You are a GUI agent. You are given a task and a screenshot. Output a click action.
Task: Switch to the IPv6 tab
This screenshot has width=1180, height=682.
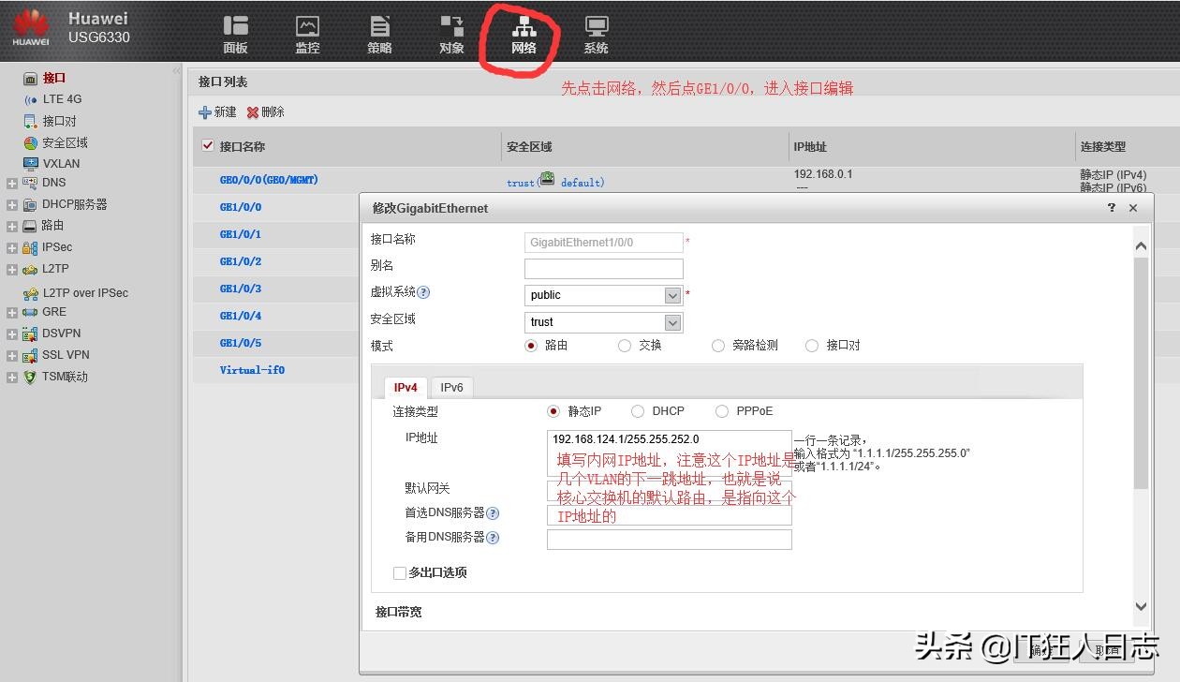pyautogui.click(x=451, y=387)
